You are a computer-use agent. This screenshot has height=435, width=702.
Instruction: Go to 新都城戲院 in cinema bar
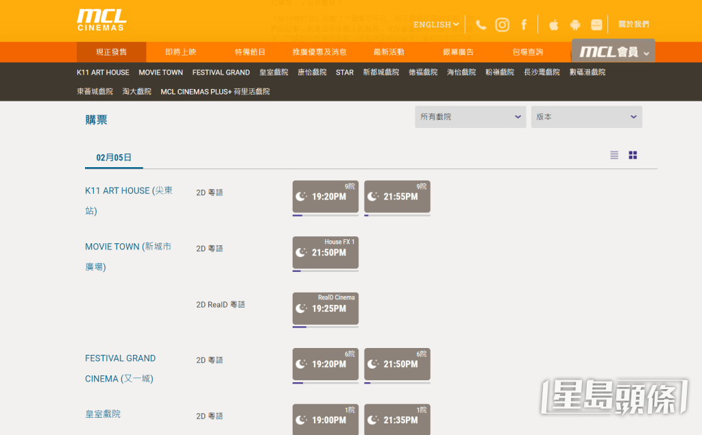pos(381,72)
